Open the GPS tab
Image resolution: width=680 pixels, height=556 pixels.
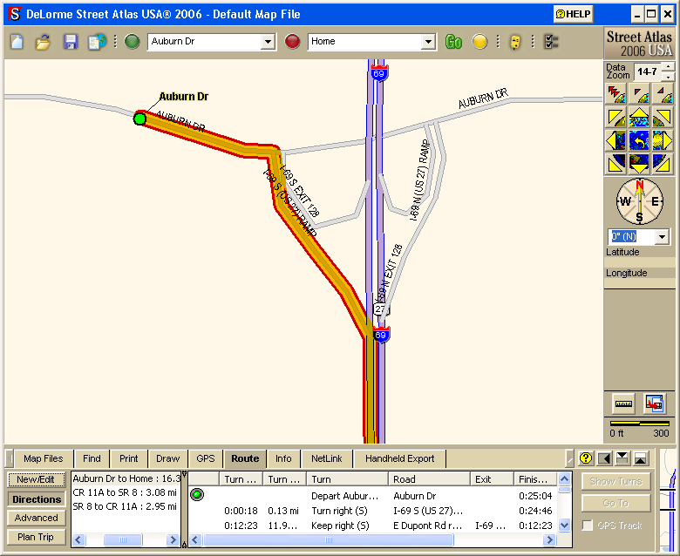(206, 458)
